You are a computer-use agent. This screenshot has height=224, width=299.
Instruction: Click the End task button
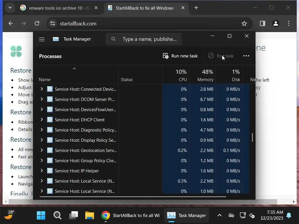click(x=221, y=56)
